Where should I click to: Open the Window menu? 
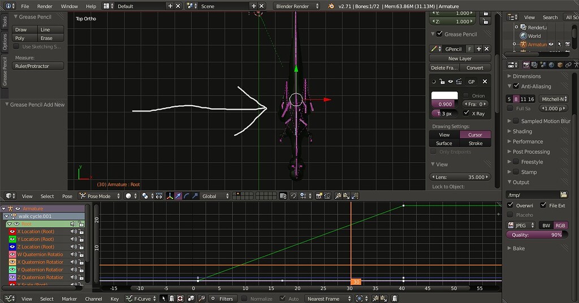tap(69, 6)
